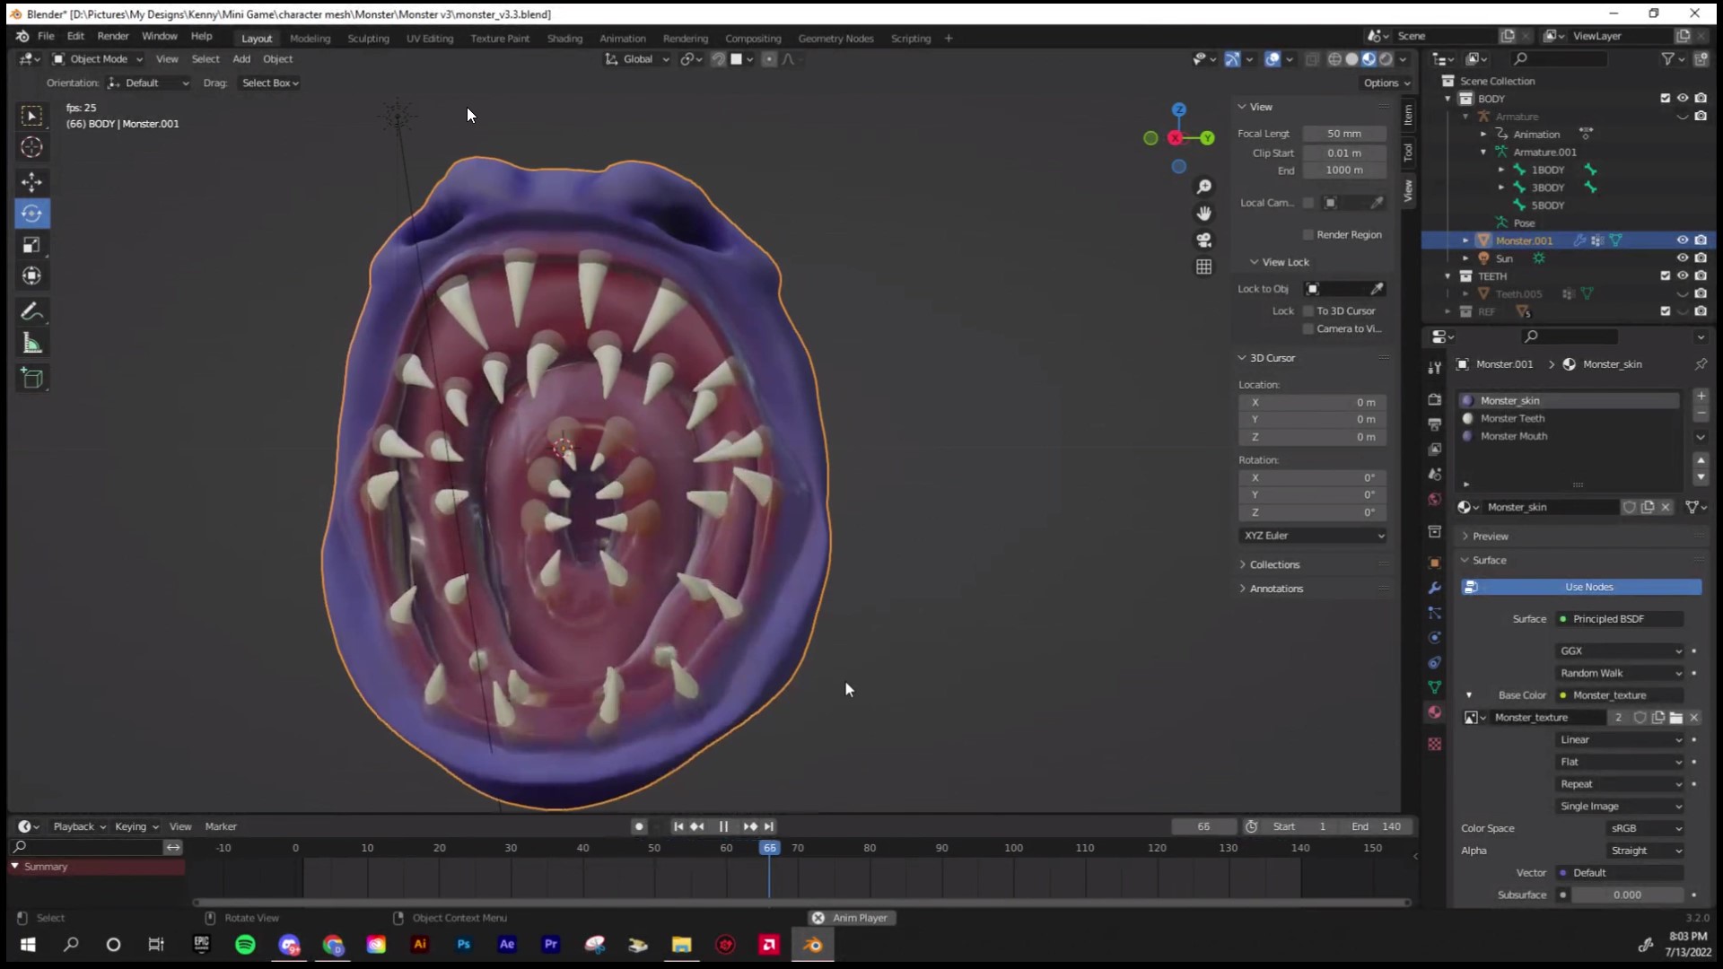This screenshot has width=1723, height=969.
Task: Click the viewport Options button
Action: (1386, 83)
